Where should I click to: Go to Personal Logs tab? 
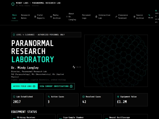pos(86,16)
